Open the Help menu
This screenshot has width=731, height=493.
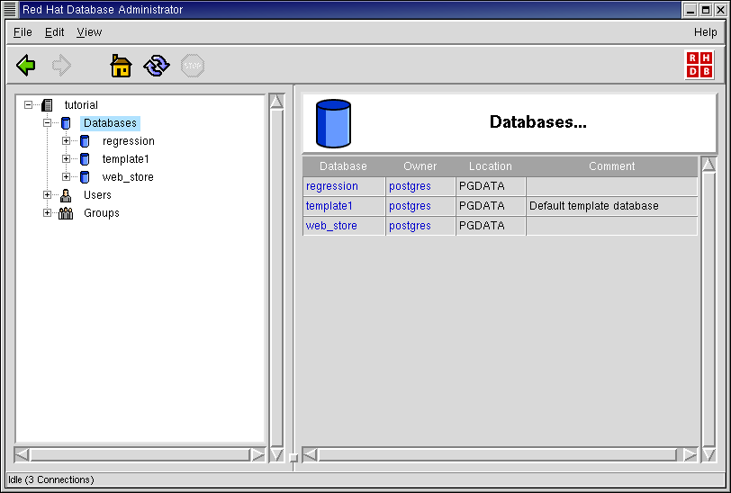click(706, 32)
